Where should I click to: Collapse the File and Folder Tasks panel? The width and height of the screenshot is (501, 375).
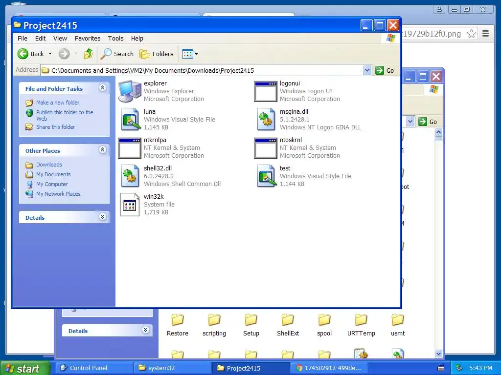click(x=103, y=88)
